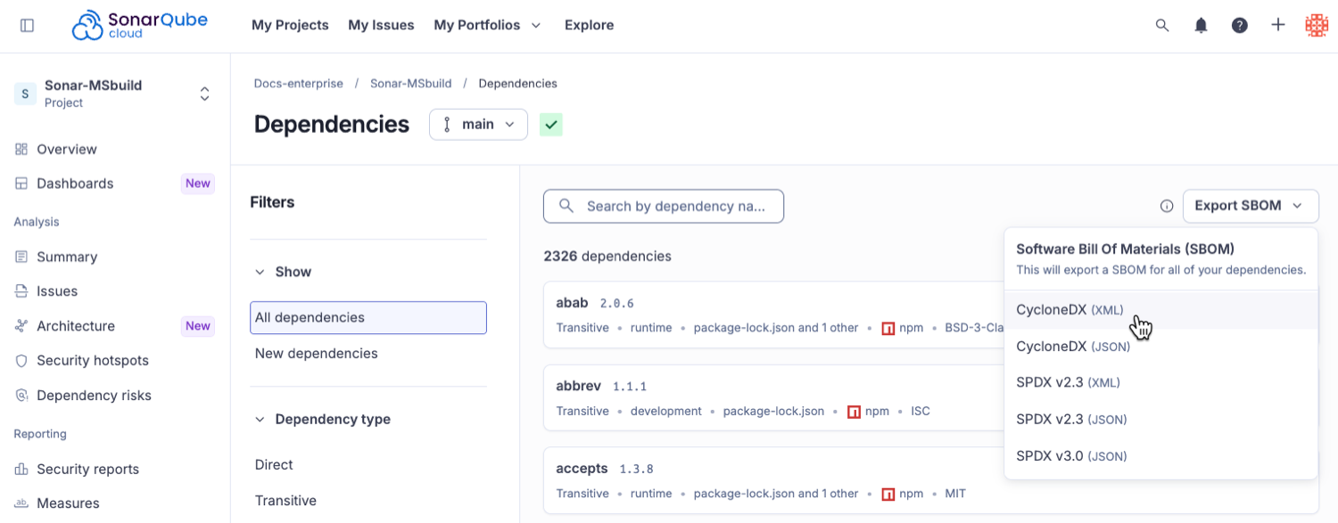Click the plus create icon
Screen dimensions: 1338x523
coord(1278,25)
